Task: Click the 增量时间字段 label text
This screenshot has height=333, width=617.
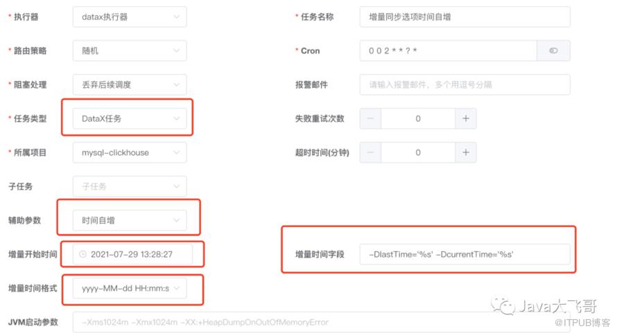Action: coord(320,254)
